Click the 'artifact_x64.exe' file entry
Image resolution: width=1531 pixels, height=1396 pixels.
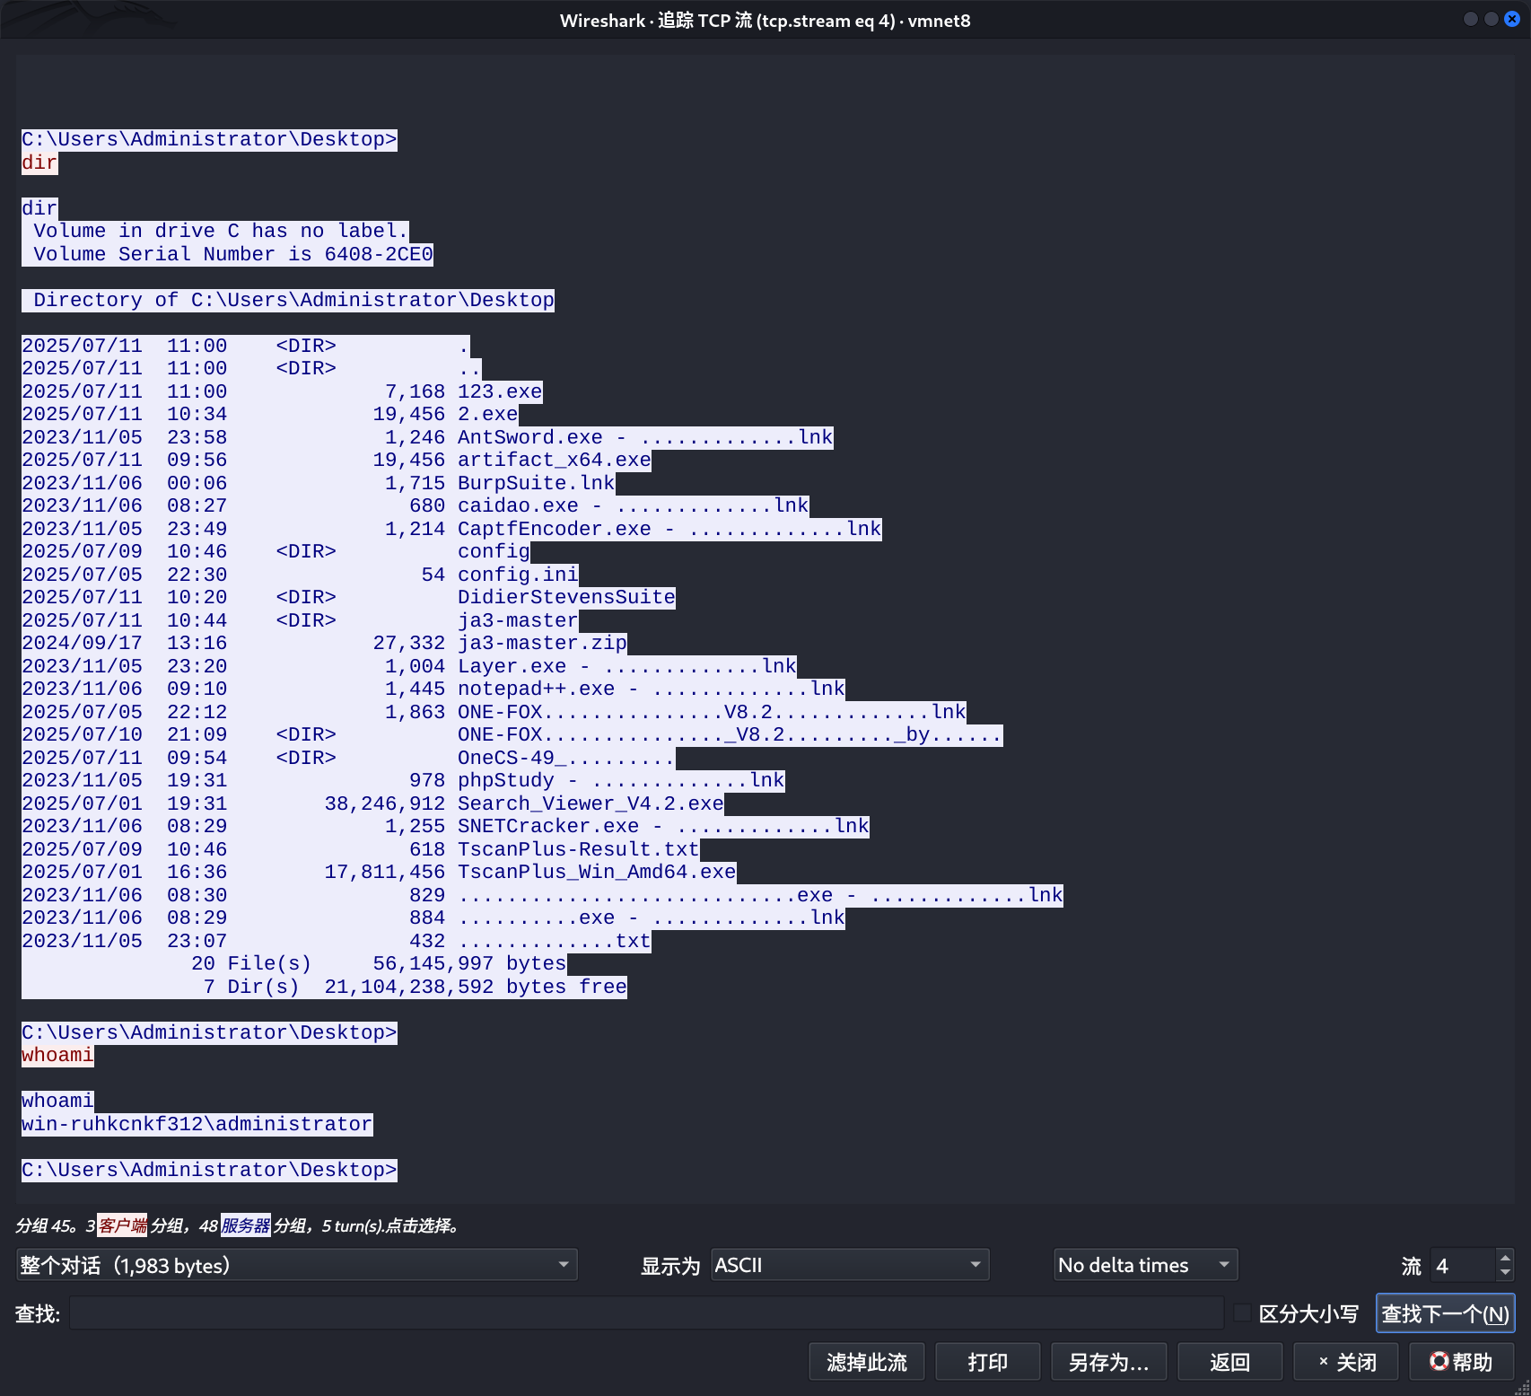click(x=554, y=460)
